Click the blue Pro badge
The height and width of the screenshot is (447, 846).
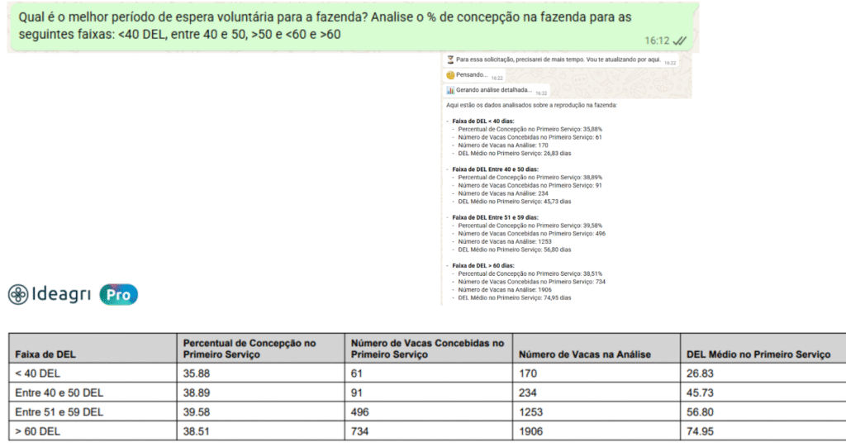point(118,295)
